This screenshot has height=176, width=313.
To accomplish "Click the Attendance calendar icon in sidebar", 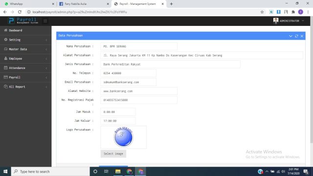I will [5, 67].
